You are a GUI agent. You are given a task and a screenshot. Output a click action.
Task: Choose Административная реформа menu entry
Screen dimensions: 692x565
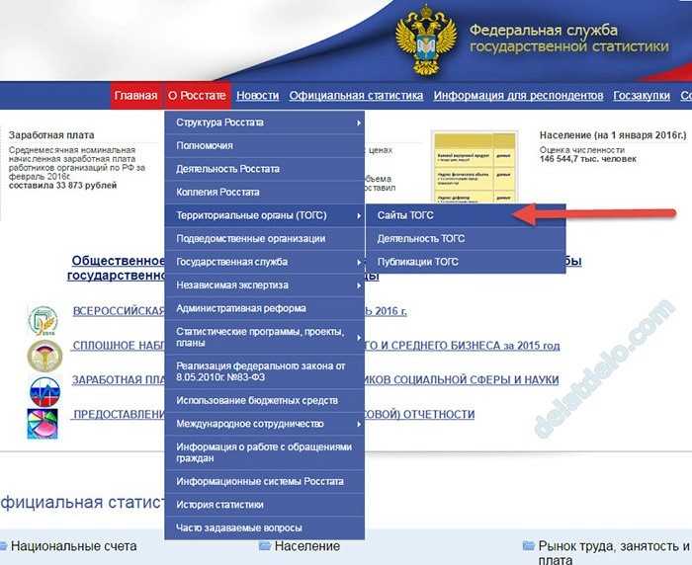click(x=264, y=308)
